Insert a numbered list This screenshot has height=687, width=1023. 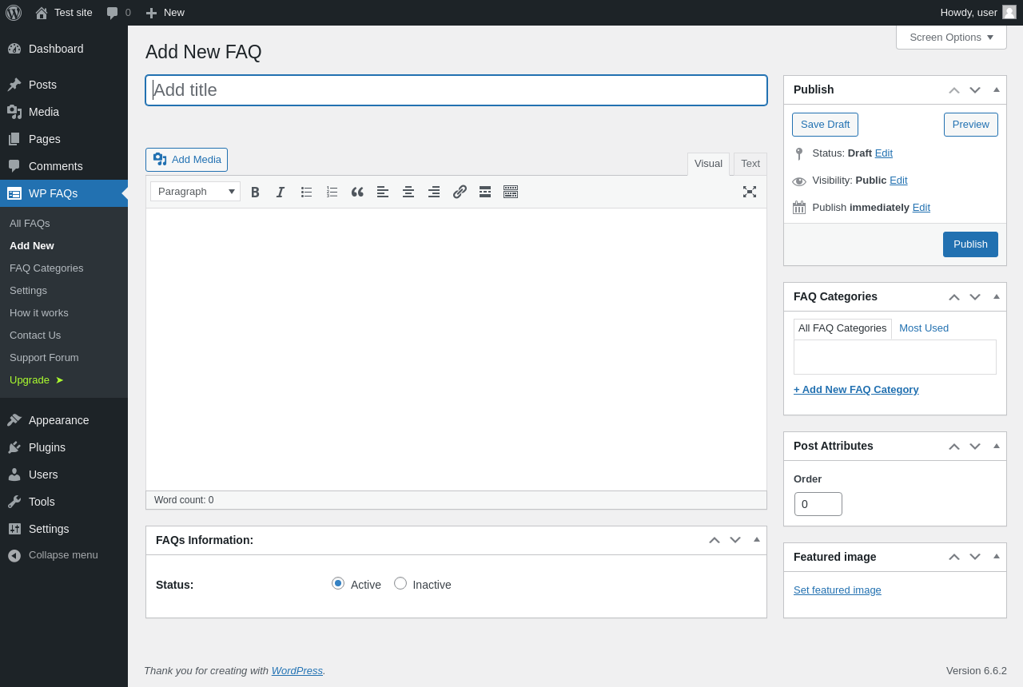coord(332,192)
